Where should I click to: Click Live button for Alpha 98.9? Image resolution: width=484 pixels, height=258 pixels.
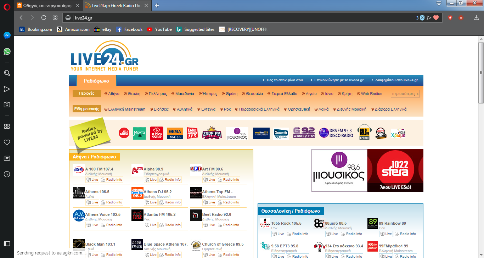[151, 180]
